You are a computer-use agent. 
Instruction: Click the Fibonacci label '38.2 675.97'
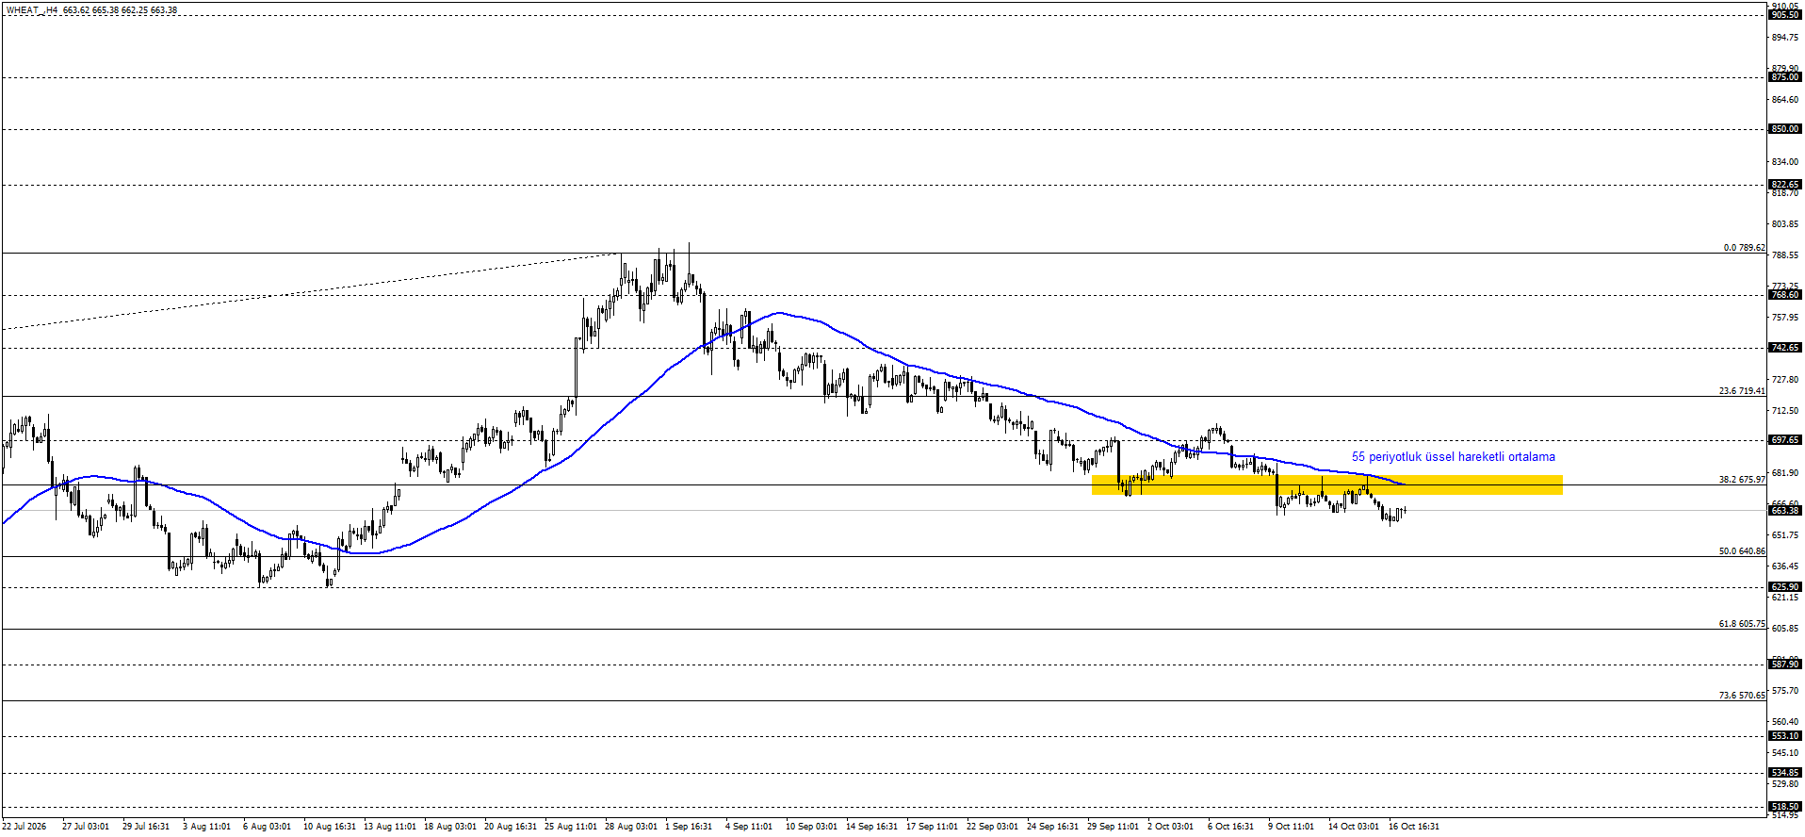pyautogui.click(x=1742, y=480)
